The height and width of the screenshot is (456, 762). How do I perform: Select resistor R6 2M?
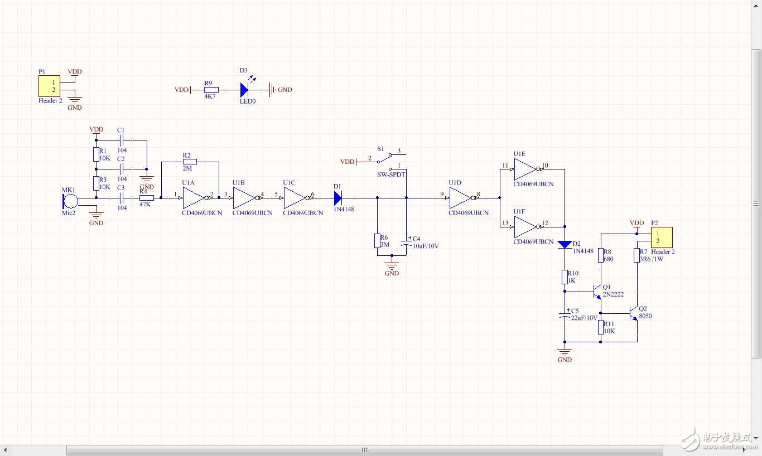pos(377,241)
